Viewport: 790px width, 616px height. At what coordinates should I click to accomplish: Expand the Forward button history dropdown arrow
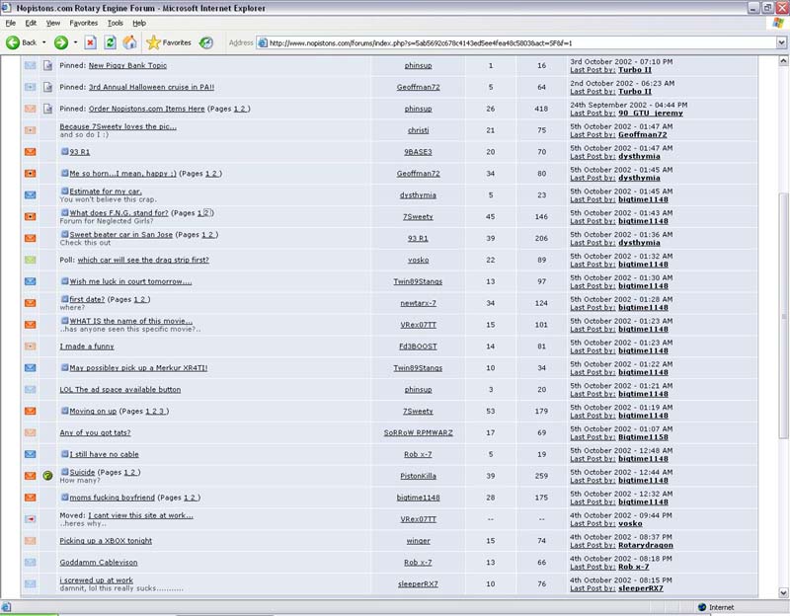click(76, 42)
